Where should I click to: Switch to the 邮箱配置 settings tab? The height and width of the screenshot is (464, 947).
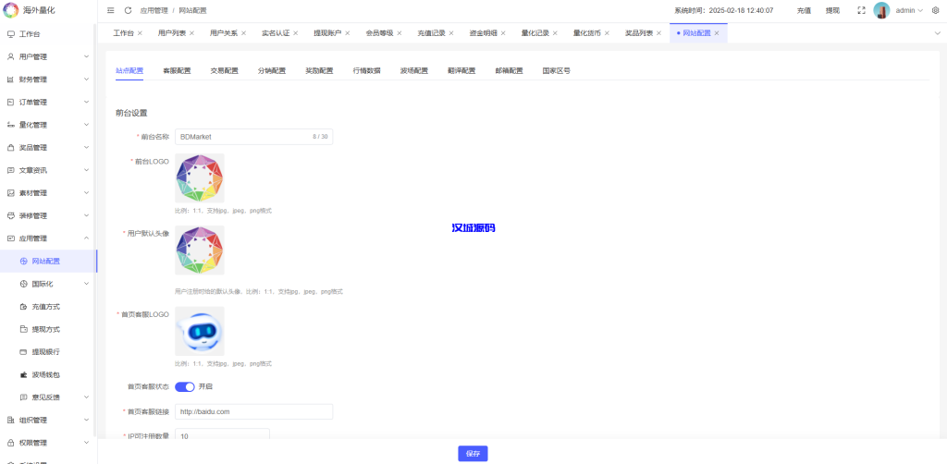[x=510, y=70]
